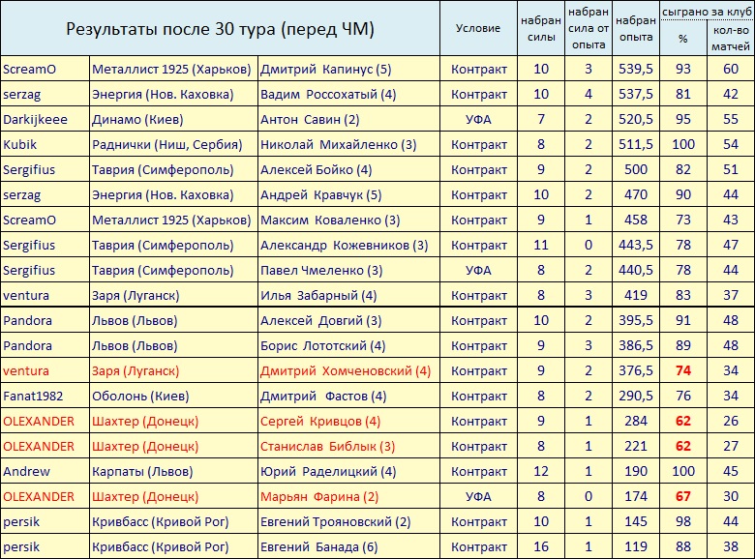Select player 'Александр Кожевников (3)'
The width and height of the screenshot is (755, 559).
click(345, 246)
